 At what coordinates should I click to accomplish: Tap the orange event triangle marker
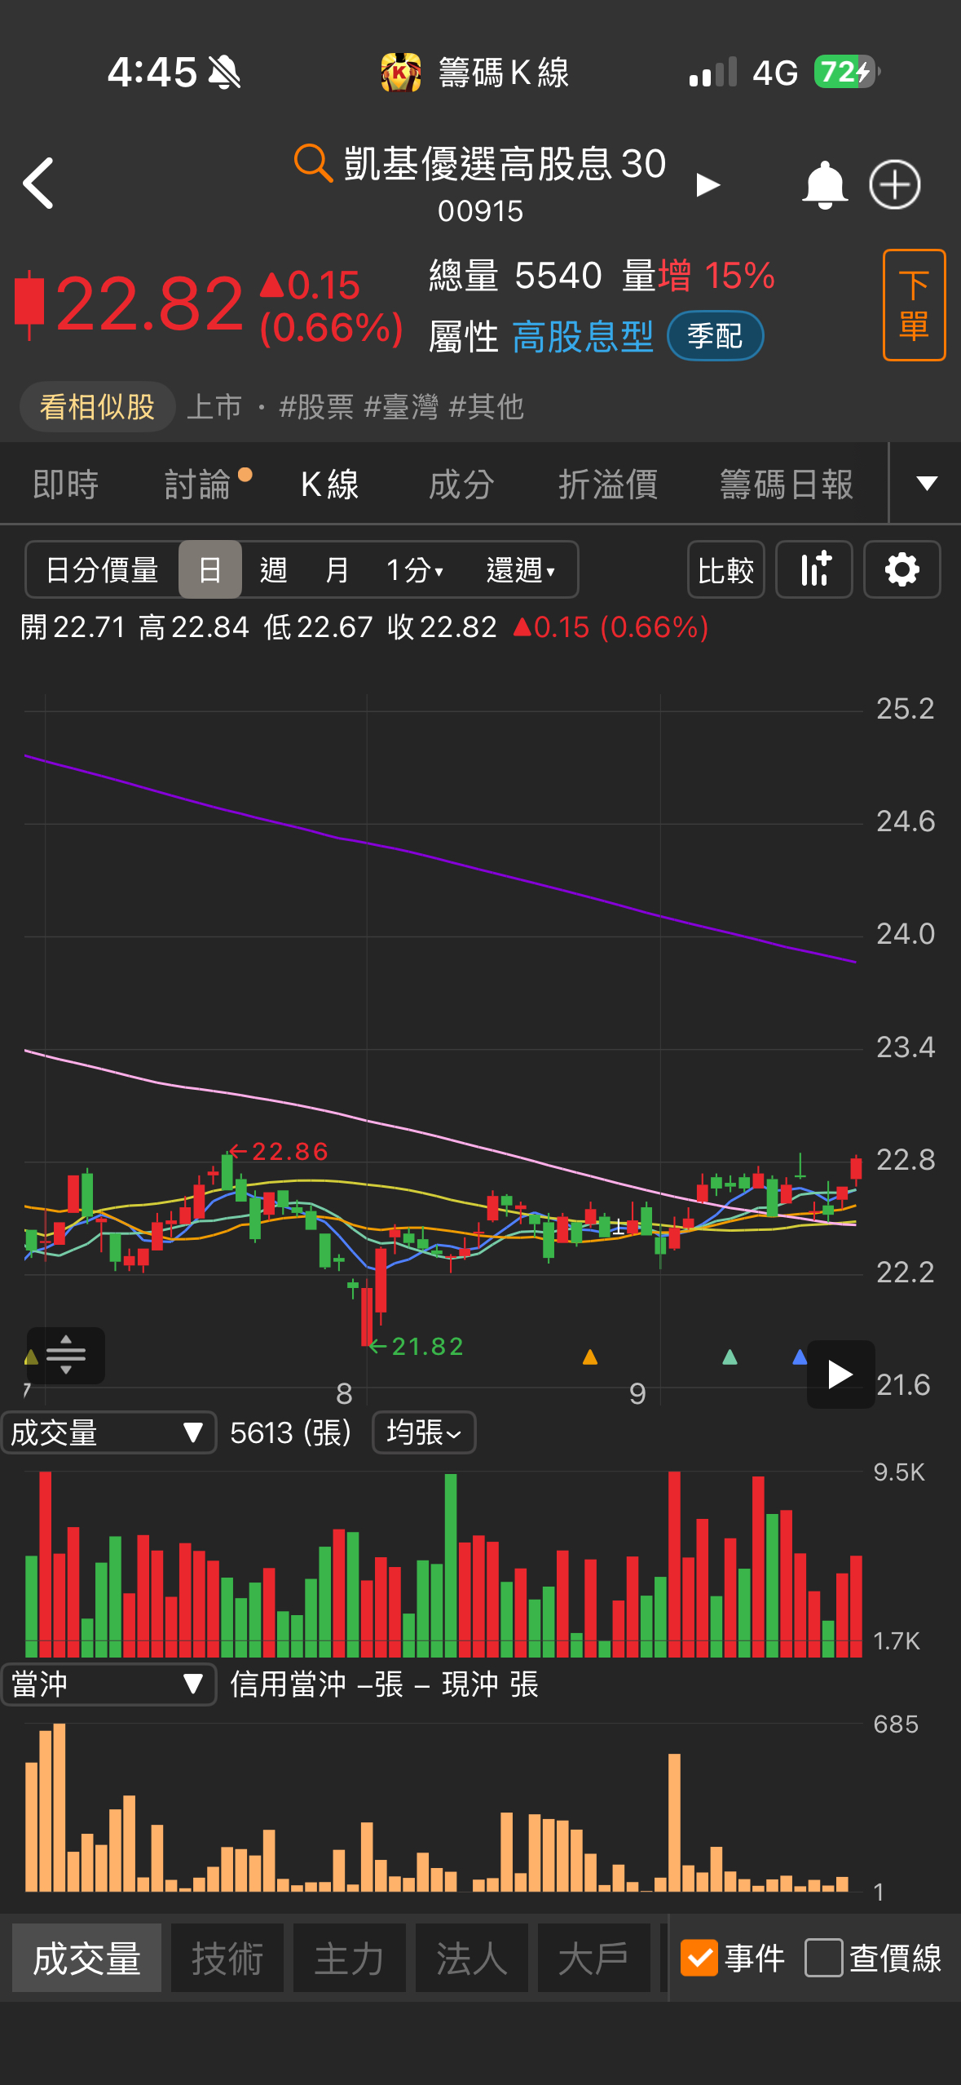[x=590, y=1357]
